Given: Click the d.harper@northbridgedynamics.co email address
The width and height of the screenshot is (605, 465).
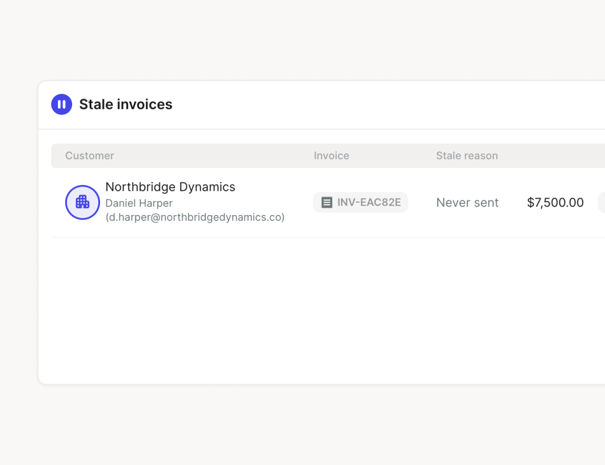Looking at the screenshot, I should pos(195,217).
